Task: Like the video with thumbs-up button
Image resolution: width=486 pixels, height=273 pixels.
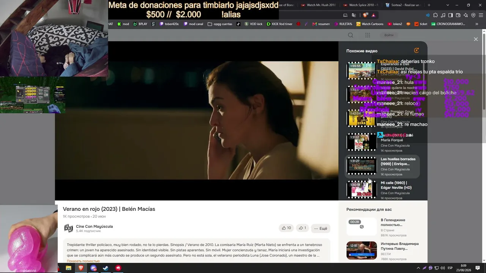Action: coord(286,228)
